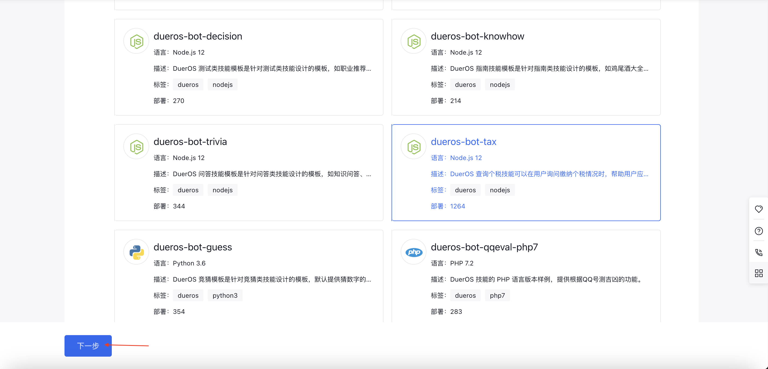
Task: Click dueros tag in dueros-bot-guess card
Action: coord(188,295)
